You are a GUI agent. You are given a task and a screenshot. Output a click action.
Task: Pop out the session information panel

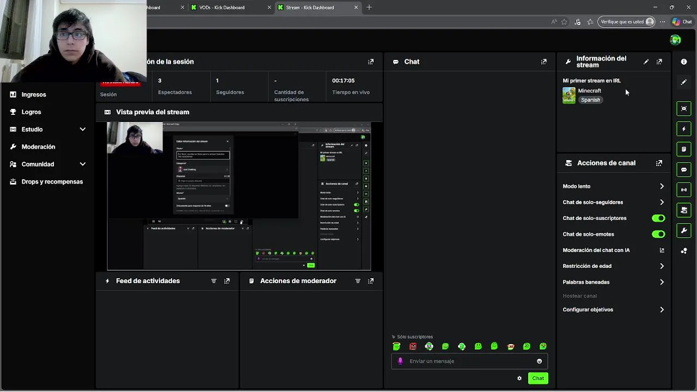[x=371, y=62]
